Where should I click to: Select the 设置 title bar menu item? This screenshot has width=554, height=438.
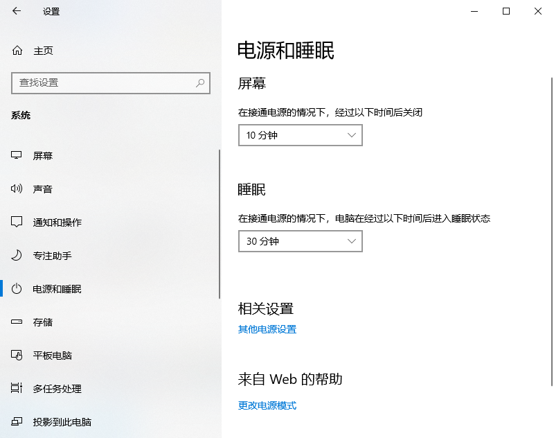pos(51,11)
